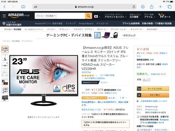Show all tabs overview icon

[169, 7]
